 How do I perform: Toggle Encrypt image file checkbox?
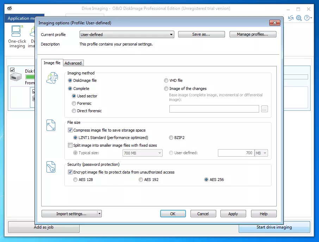pyautogui.click(x=70, y=172)
